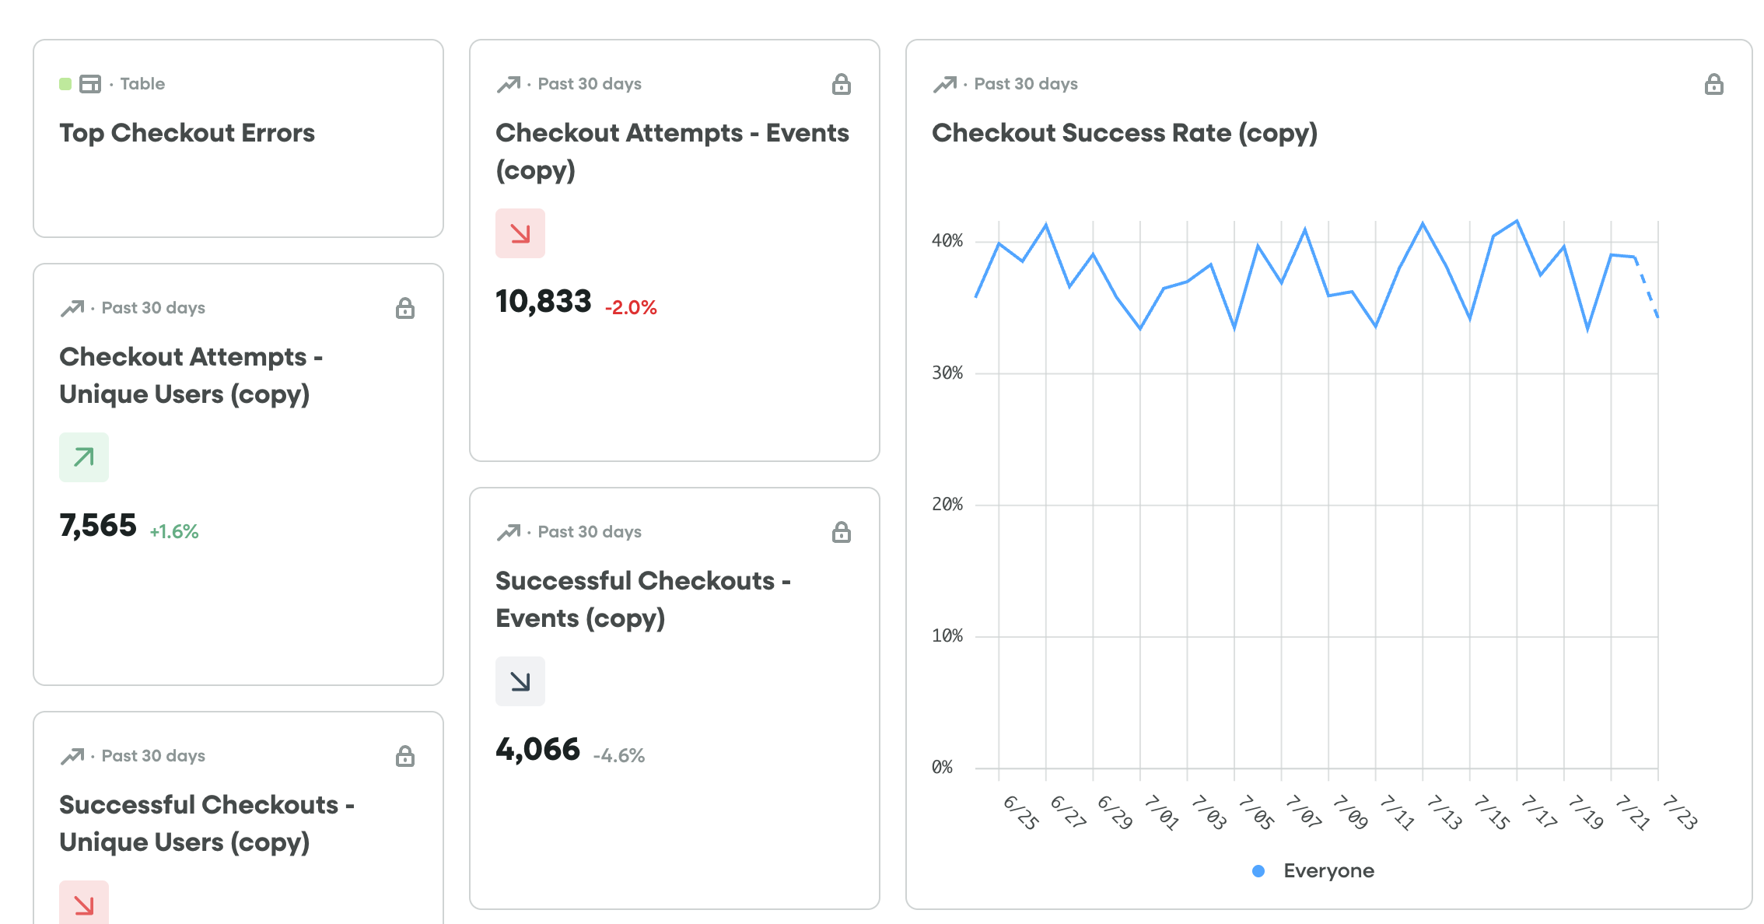Click green up-arrow trend icon under Checkout Attempts - Unique Users
The image size is (1764, 924).
coord(84,457)
